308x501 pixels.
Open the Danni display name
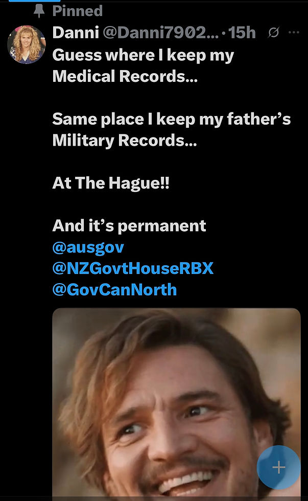coord(76,32)
